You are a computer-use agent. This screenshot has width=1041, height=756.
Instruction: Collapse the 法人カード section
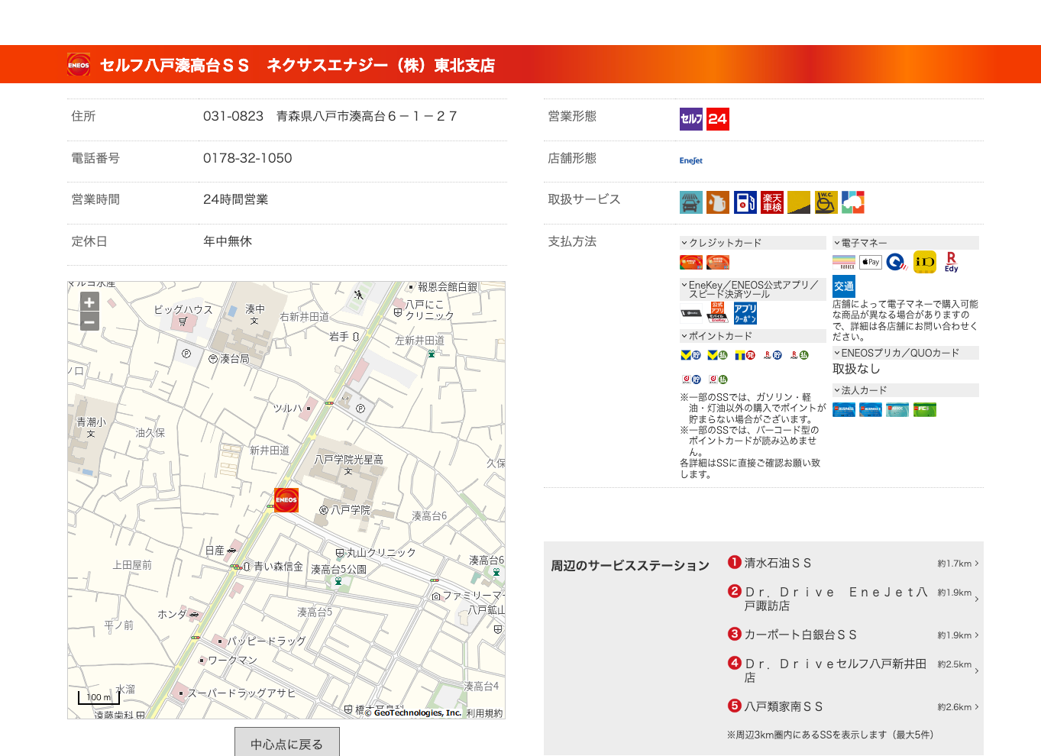pos(906,390)
